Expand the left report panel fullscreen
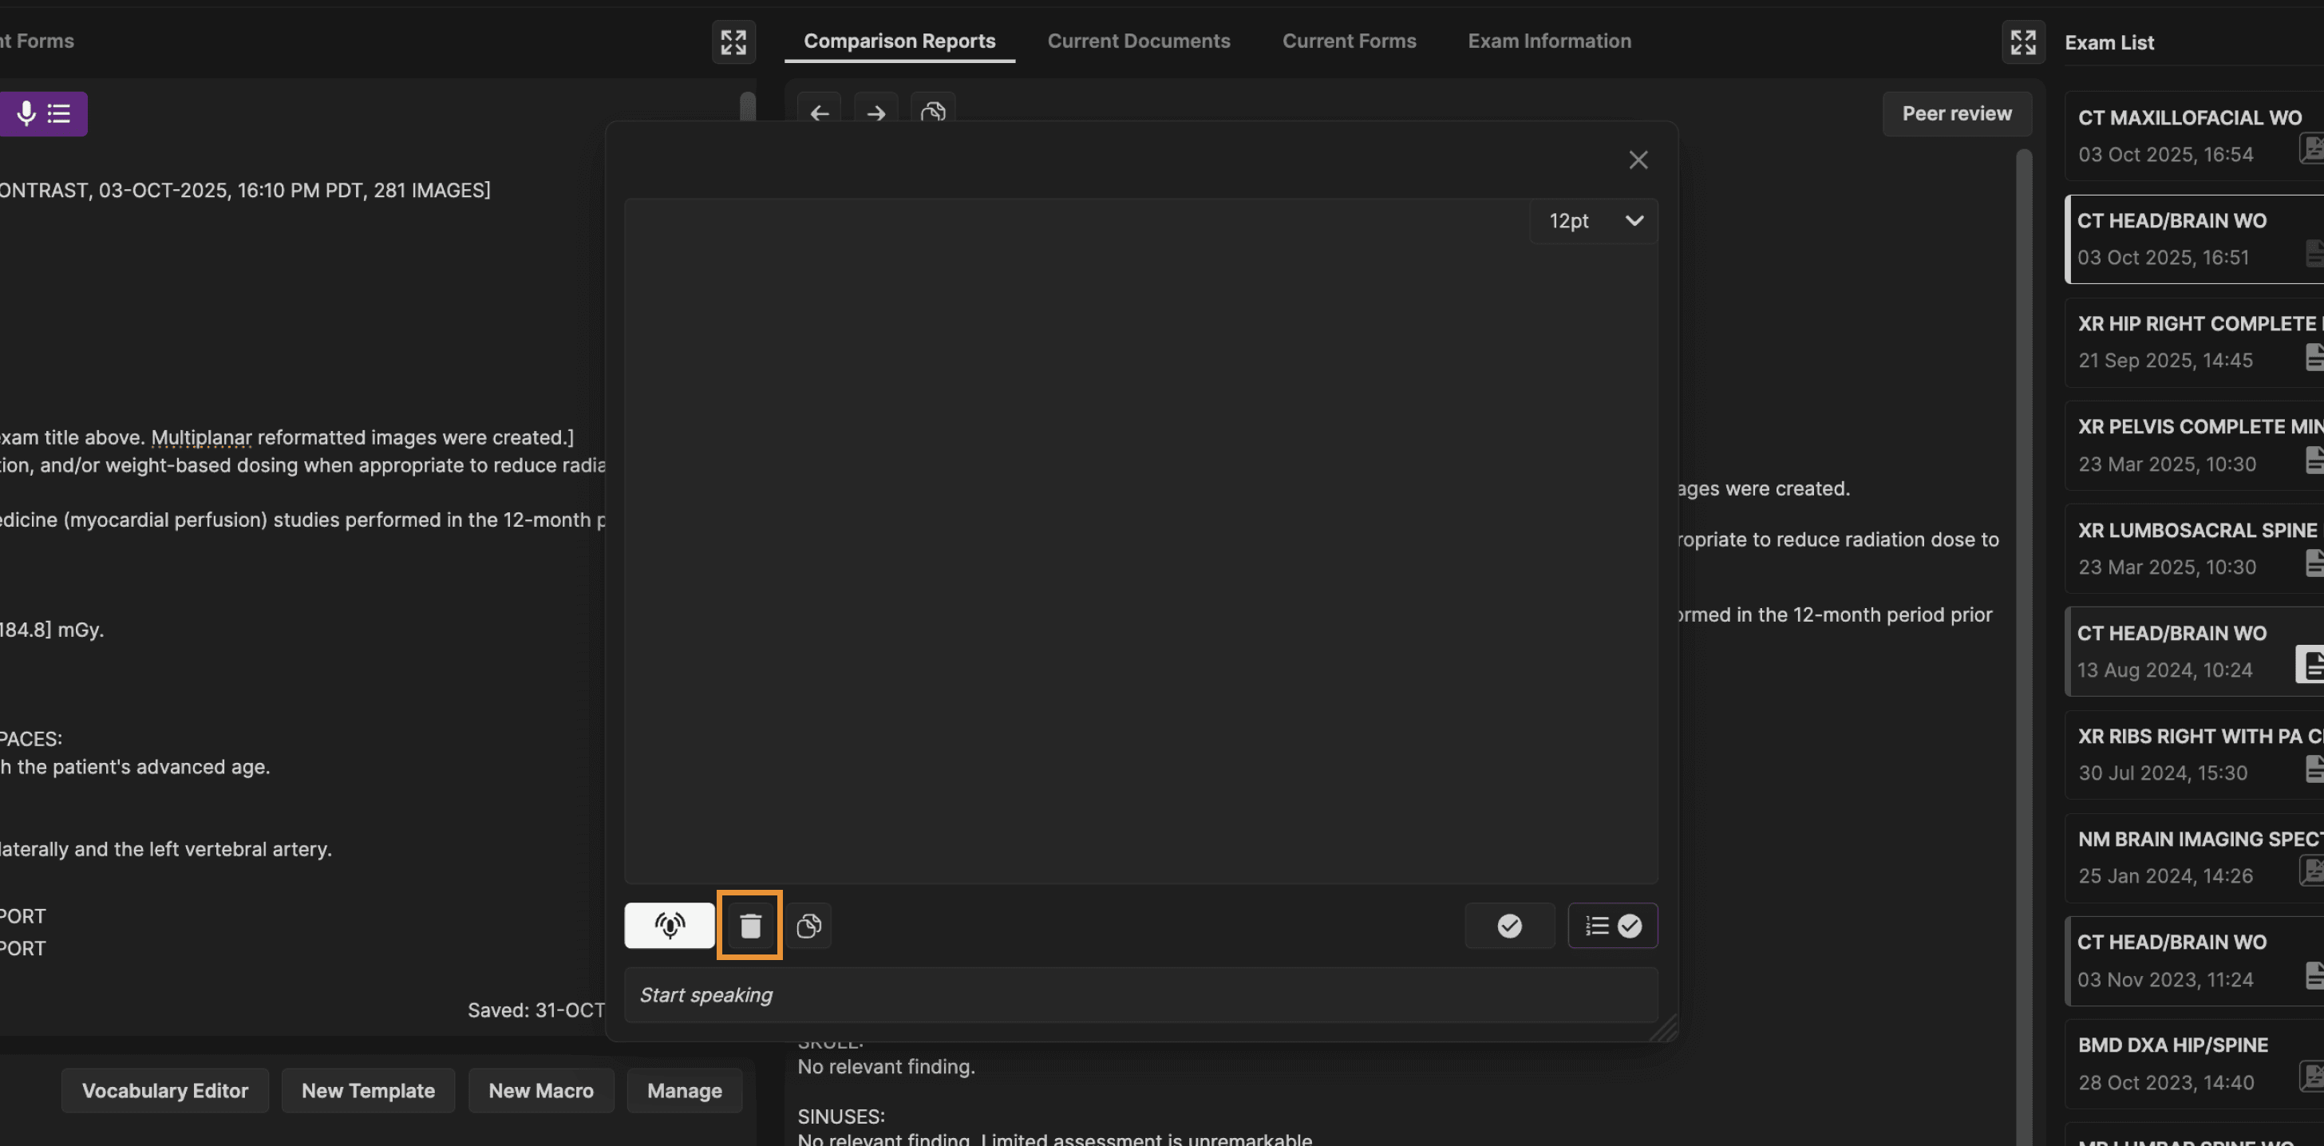 coord(733,41)
